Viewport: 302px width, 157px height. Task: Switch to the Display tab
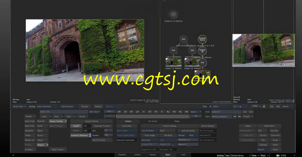(177, 121)
